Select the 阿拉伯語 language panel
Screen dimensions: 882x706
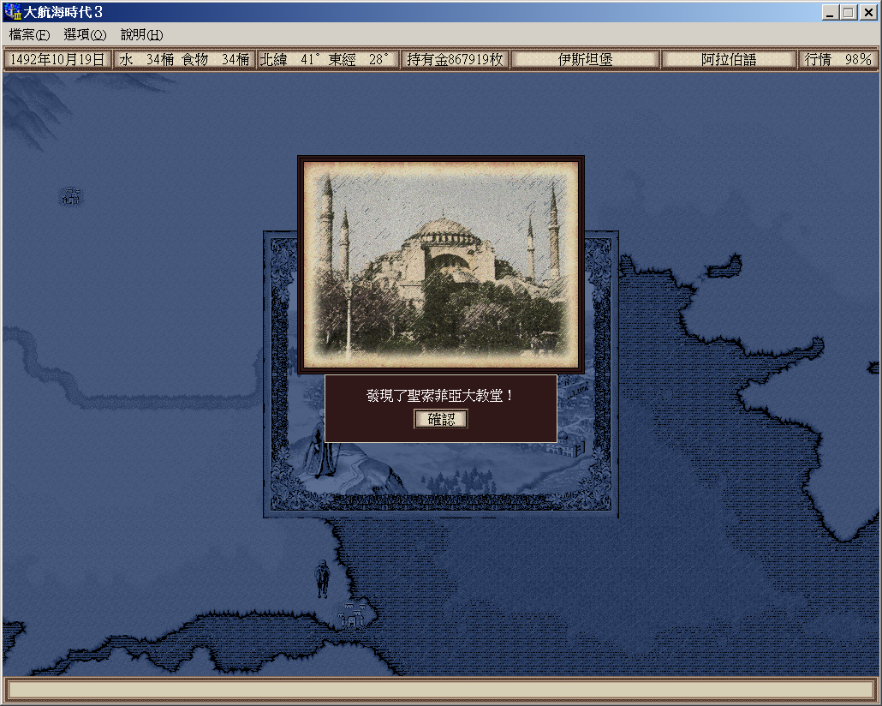tap(729, 59)
